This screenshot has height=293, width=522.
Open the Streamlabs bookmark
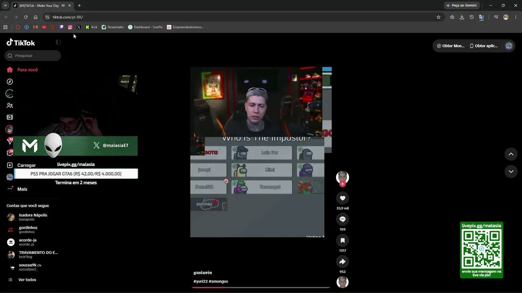click(113, 27)
